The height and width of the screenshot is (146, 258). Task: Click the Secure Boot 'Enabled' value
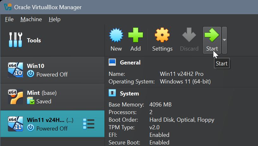[x=159, y=143]
